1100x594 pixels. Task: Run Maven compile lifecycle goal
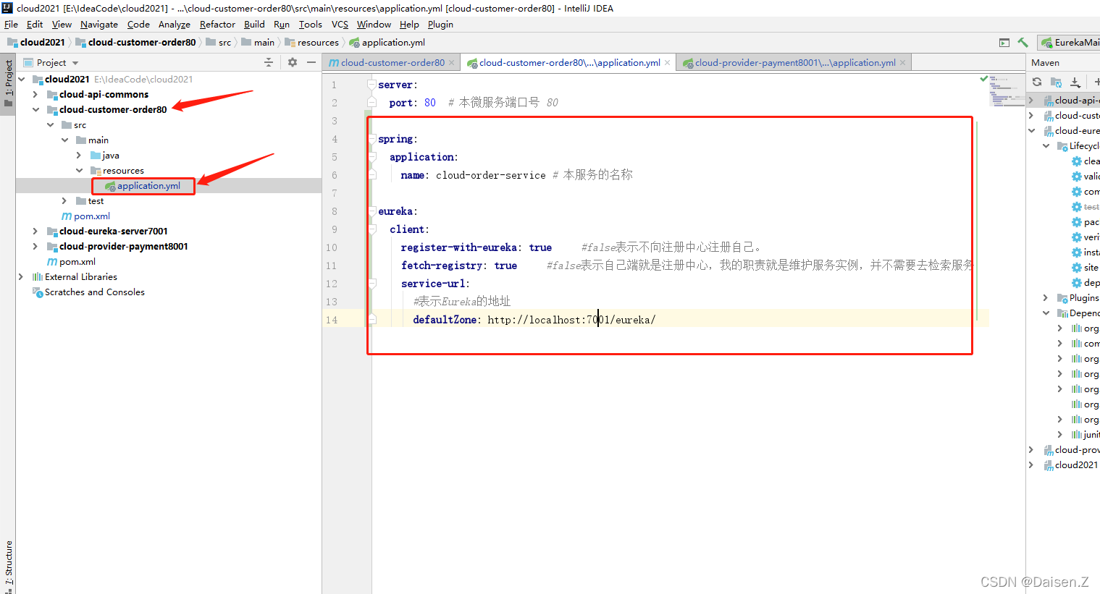pyautogui.click(x=1086, y=191)
